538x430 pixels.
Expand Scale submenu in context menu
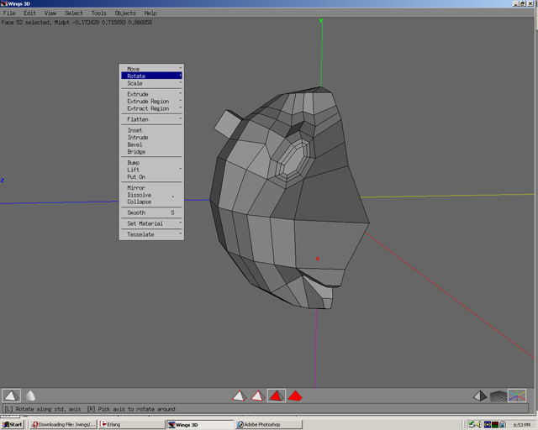151,83
